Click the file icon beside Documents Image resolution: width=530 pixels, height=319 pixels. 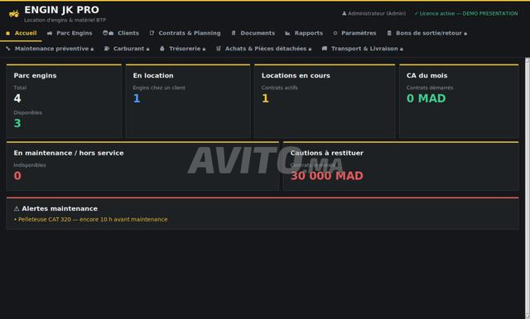[x=234, y=33]
